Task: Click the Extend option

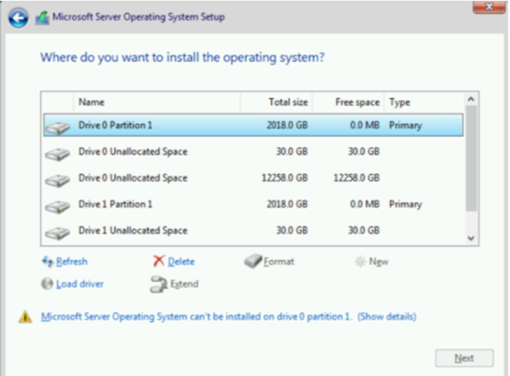Action: point(184,284)
